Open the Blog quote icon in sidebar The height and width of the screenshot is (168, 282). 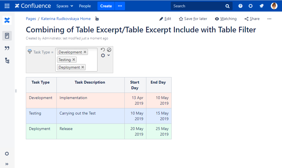click(7, 48)
